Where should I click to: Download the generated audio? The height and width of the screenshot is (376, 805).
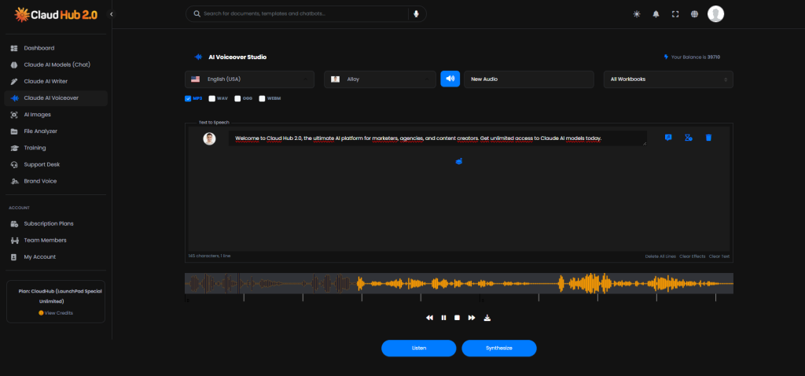pos(487,318)
